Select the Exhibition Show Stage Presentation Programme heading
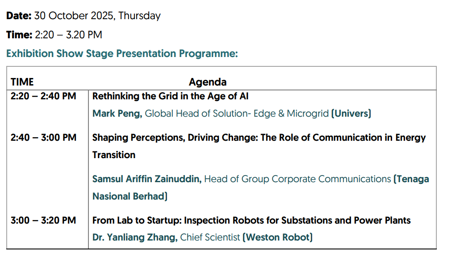456x257 pixels. [x=122, y=54]
